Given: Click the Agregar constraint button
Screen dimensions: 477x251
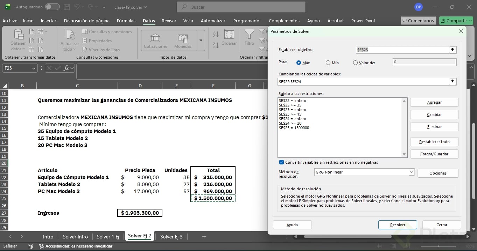Looking at the screenshot, I should (x=434, y=102).
